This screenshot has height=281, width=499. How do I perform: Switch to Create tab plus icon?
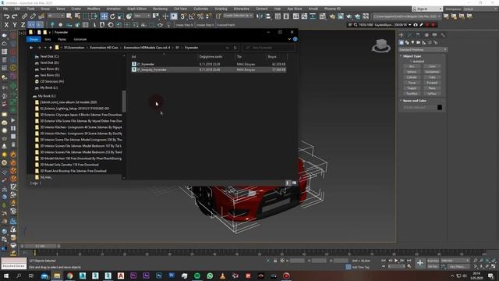[x=402, y=35]
